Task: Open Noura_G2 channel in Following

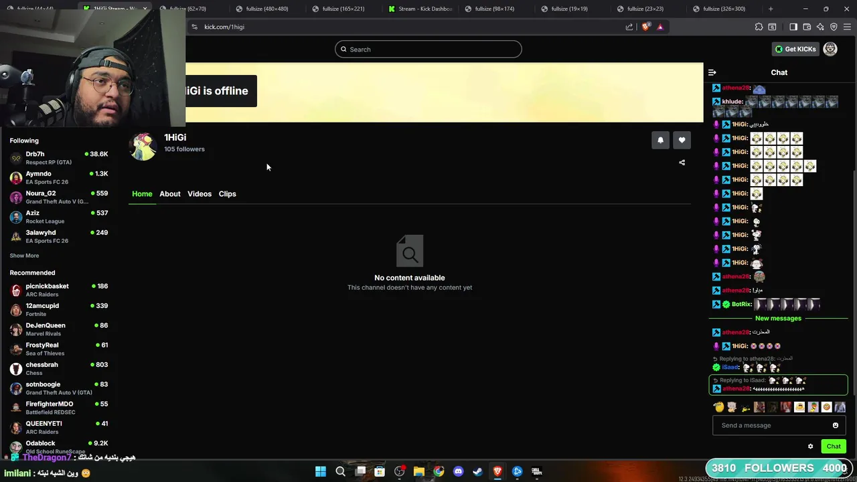Action: [59, 197]
